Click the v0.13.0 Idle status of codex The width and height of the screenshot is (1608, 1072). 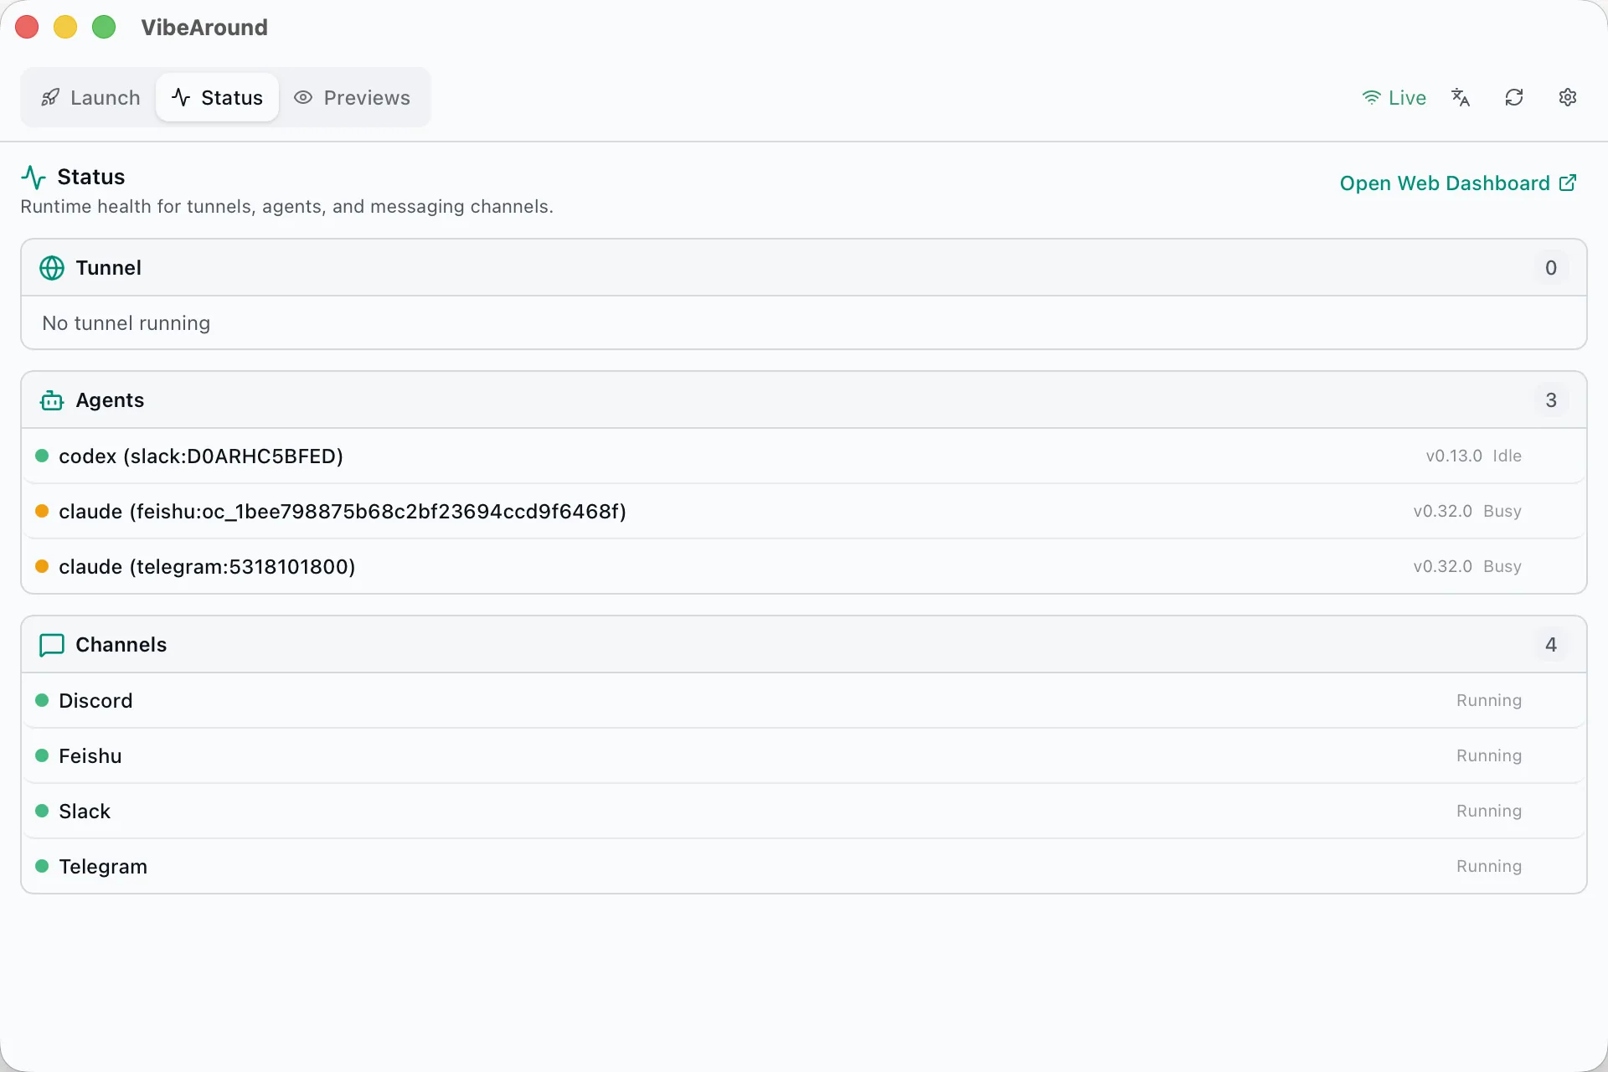[1474, 456]
